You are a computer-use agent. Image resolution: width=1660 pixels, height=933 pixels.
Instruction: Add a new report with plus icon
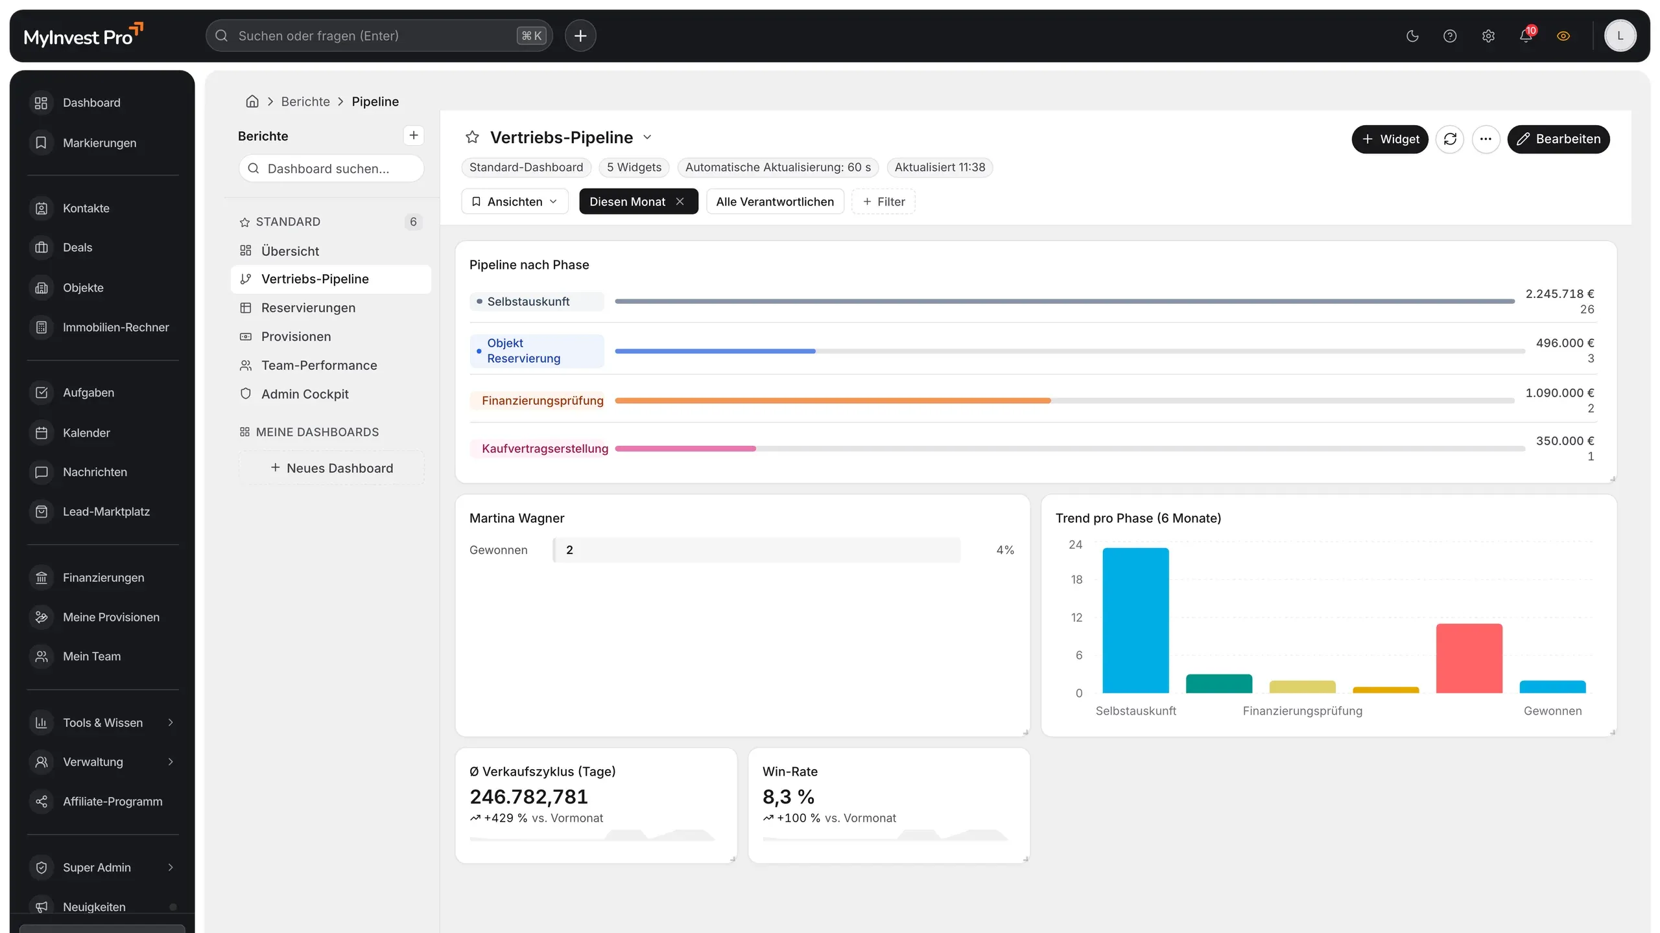pos(413,135)
